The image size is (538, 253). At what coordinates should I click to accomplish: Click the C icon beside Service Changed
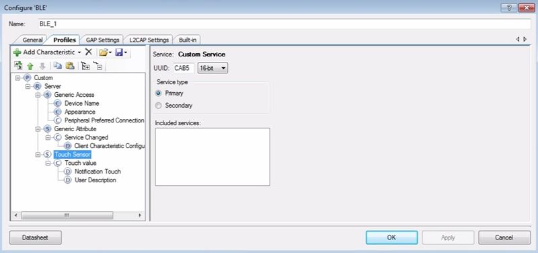click(x=58, y=137)
